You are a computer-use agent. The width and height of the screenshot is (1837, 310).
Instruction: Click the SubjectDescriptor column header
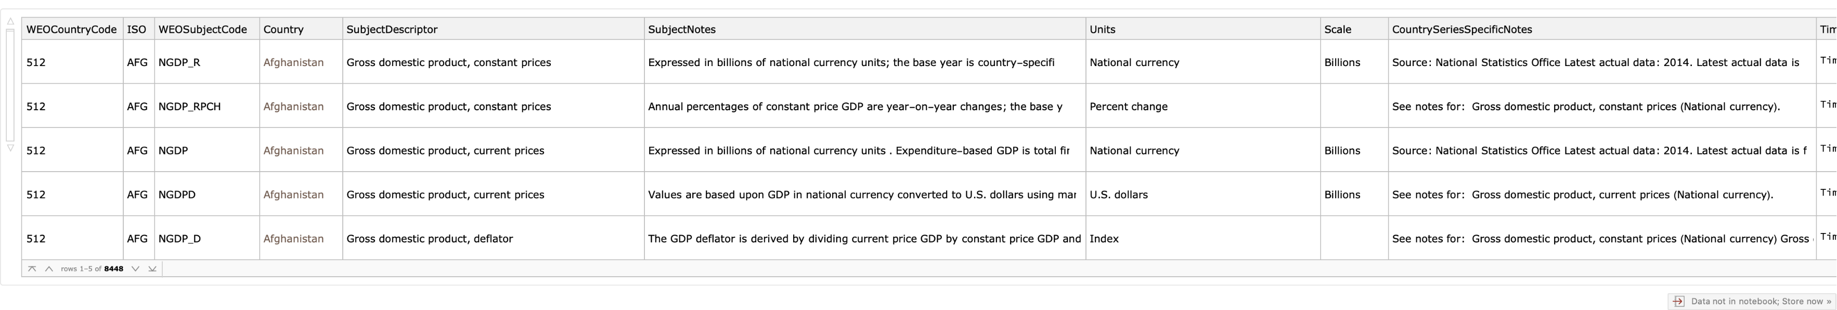392,29
